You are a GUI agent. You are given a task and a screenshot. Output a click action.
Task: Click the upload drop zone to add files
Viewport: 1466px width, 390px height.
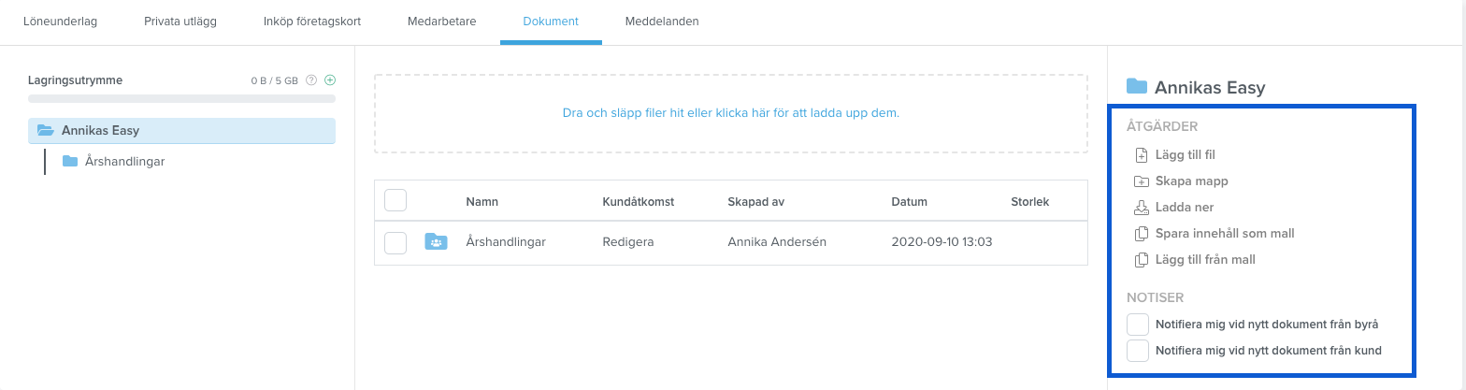731,113
